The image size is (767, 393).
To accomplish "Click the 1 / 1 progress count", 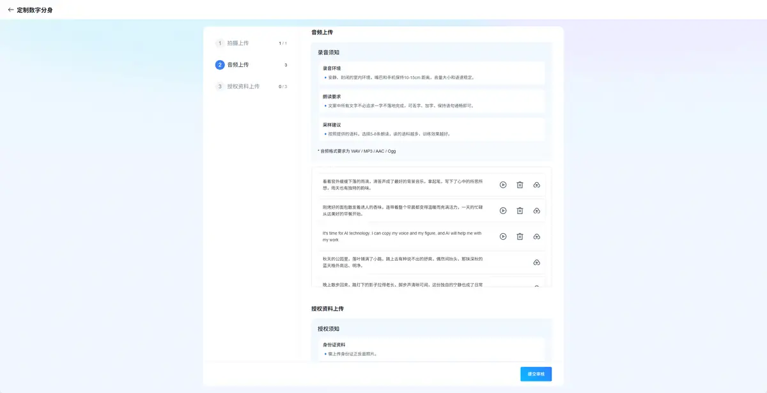I will [283, 43].
